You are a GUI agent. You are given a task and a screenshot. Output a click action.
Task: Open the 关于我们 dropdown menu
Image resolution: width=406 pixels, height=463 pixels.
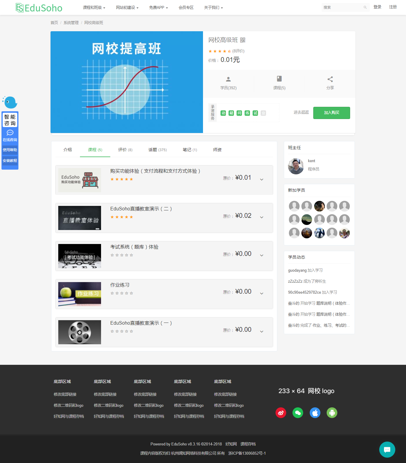tap(213, 7)
